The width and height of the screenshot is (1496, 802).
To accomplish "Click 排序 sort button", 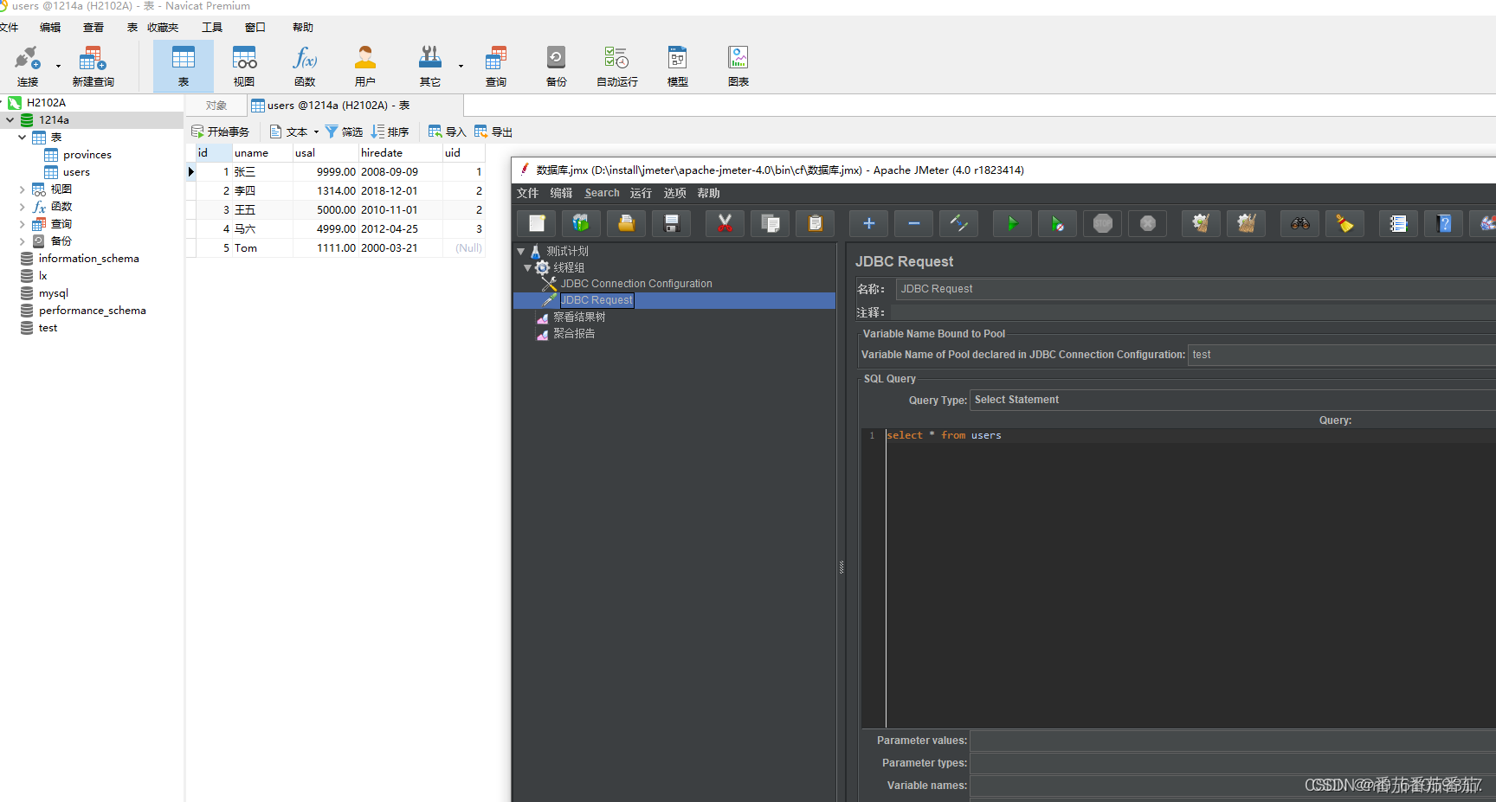I will point(390,132).
